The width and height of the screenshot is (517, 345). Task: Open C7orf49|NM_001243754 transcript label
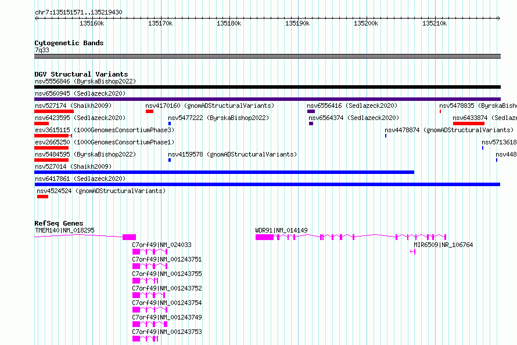click(x=167, y=303)
